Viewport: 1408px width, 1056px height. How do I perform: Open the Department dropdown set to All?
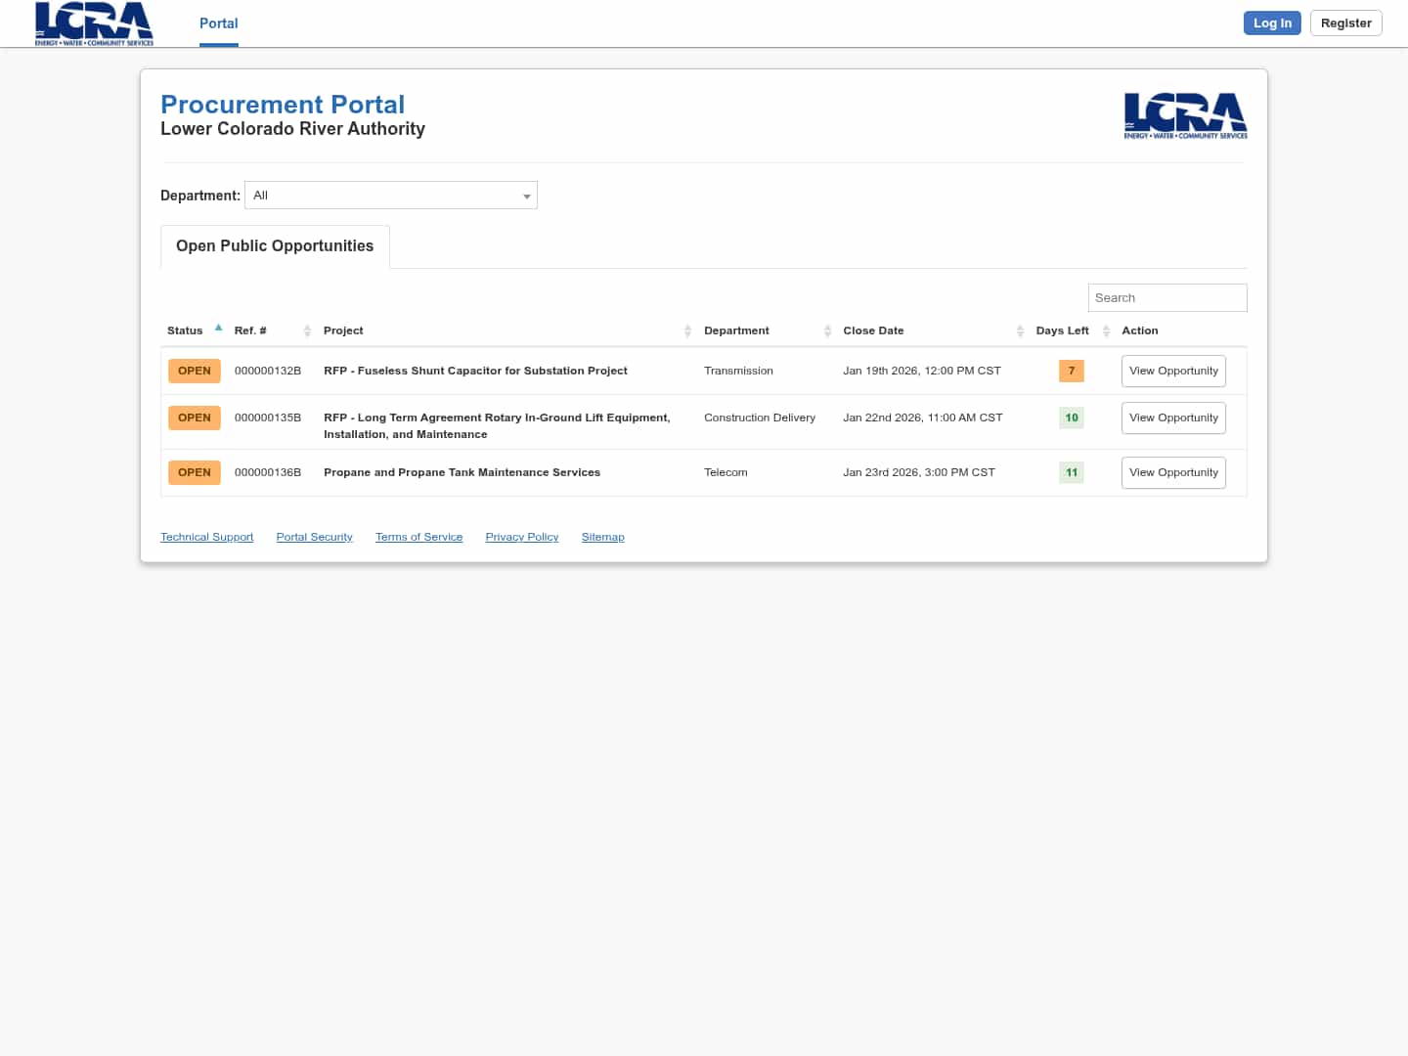tap(391, 196)
